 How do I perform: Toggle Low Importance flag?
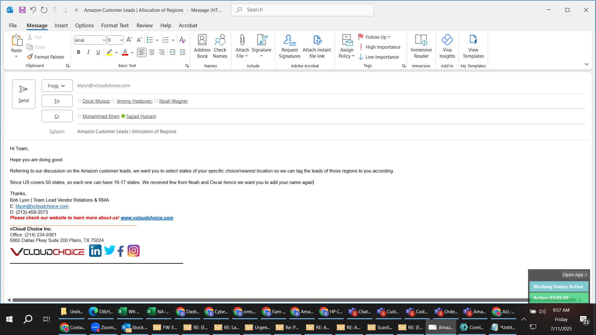click(x=379, y=57)
